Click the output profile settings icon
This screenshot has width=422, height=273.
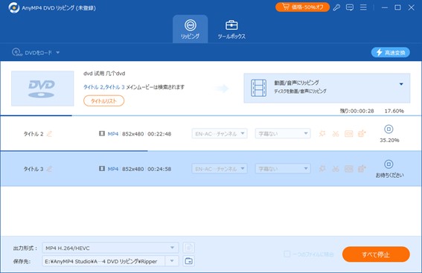click(188, 248)
